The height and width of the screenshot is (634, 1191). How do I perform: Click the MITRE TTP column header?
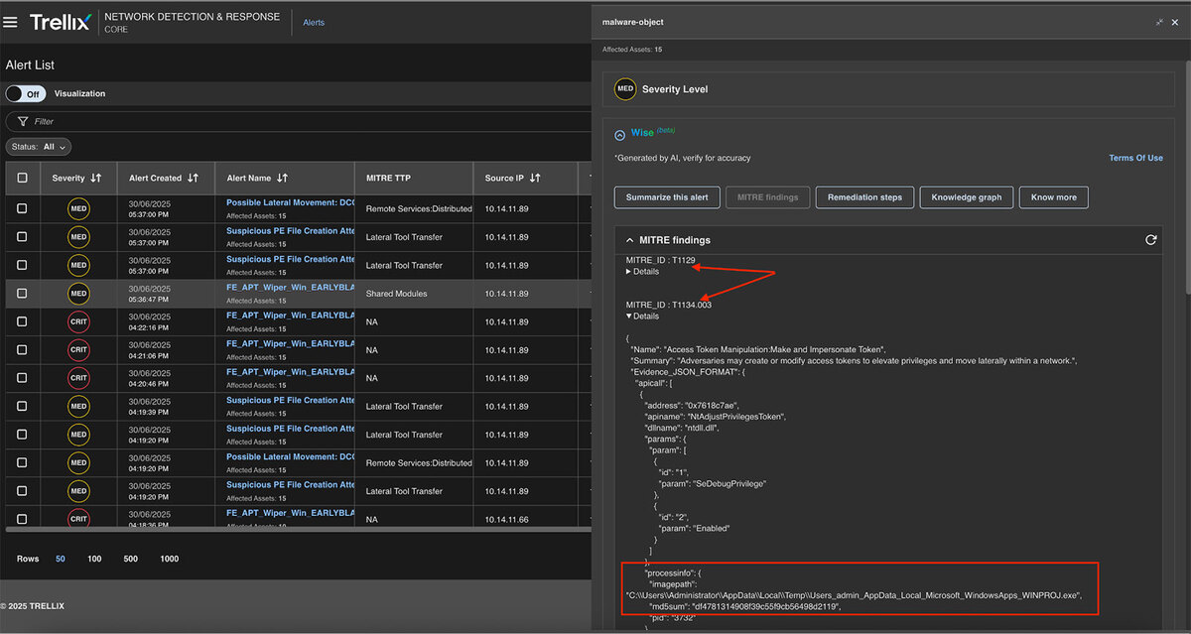[388, 178]
